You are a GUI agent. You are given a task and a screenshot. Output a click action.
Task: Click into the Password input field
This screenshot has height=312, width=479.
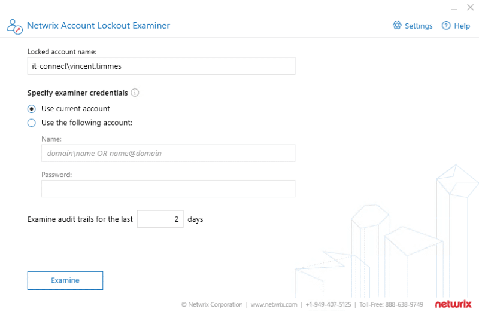168,189
